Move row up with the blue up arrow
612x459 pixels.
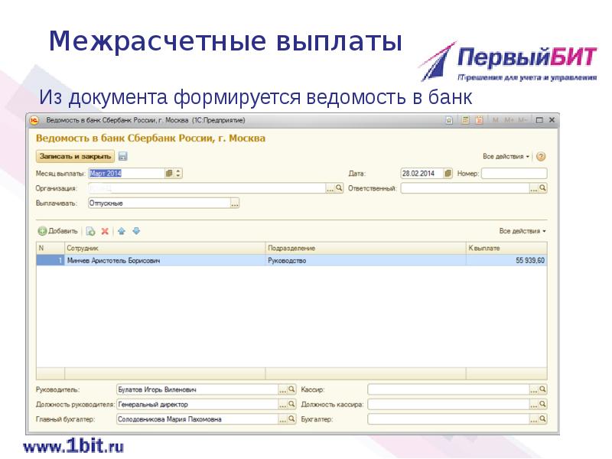(121, 232)
